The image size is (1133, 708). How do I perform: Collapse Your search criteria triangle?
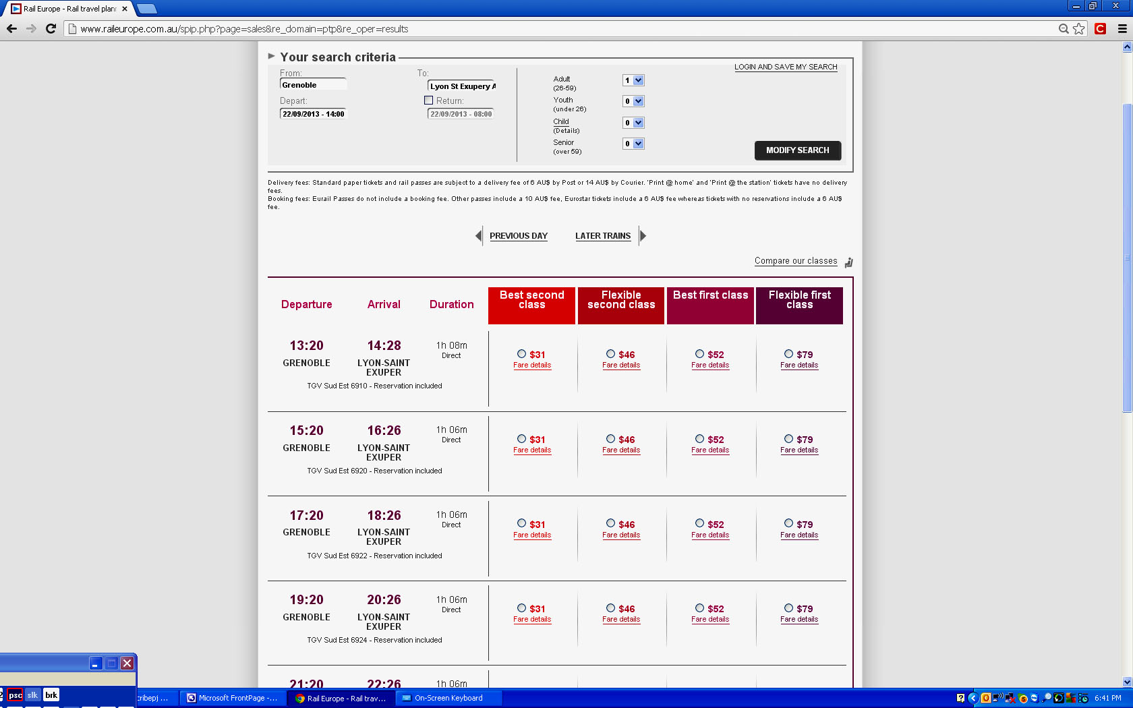271,57
